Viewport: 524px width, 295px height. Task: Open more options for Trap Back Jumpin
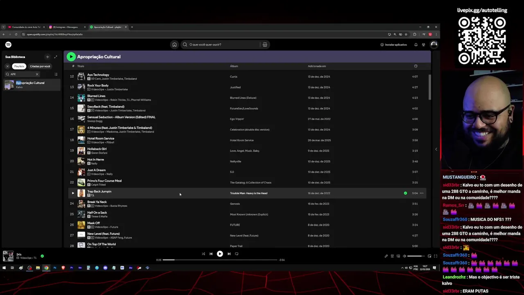tap(422, 193)
